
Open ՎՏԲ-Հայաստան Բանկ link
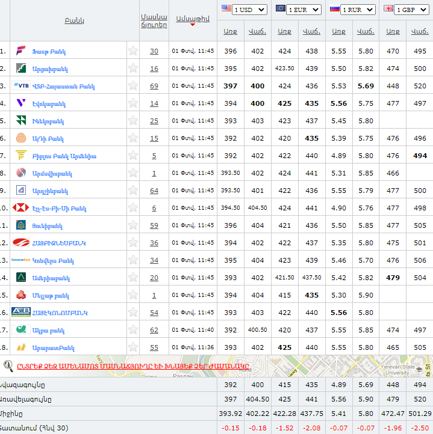pyautogui.click(x=63, y=87)
